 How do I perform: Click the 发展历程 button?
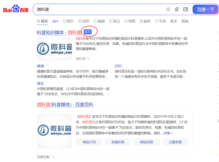(x=118, y=142)
